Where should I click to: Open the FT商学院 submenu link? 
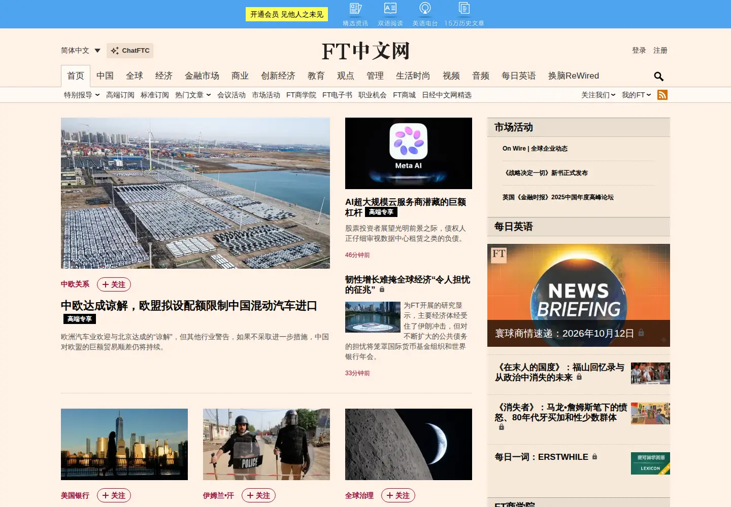(301, 95)
